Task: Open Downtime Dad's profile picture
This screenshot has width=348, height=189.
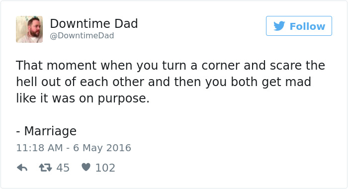Action: point(29,29)
